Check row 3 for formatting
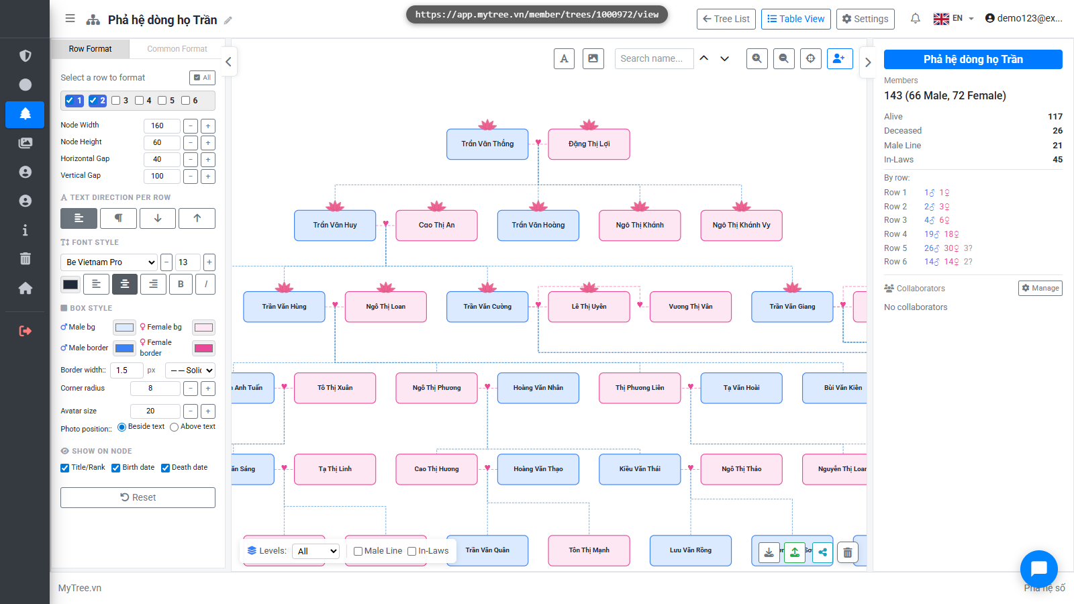 coord(116,101)
